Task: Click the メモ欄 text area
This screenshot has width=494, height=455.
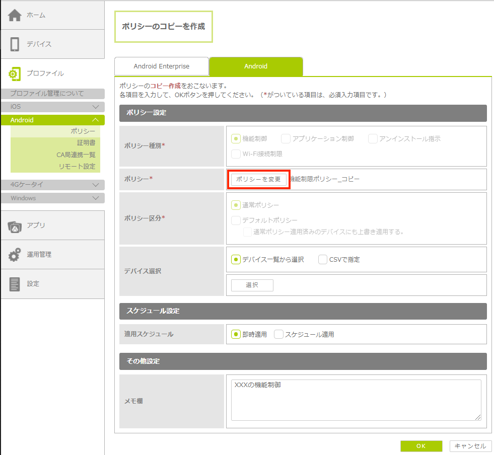Action: 356,400
